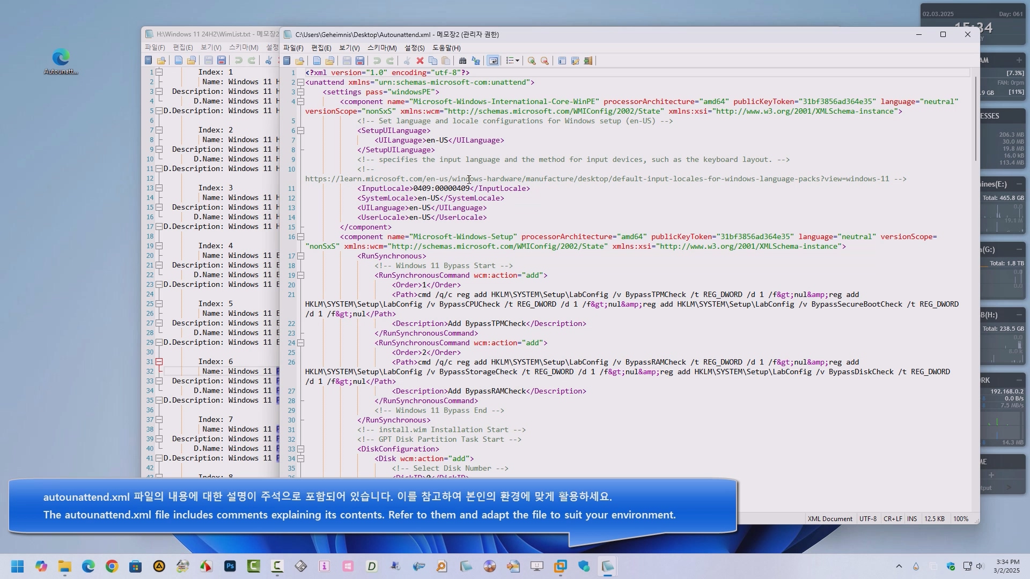Click the Save As floppy icon
This screenshot has height=579, width=1030.
[x=360, y=61]
